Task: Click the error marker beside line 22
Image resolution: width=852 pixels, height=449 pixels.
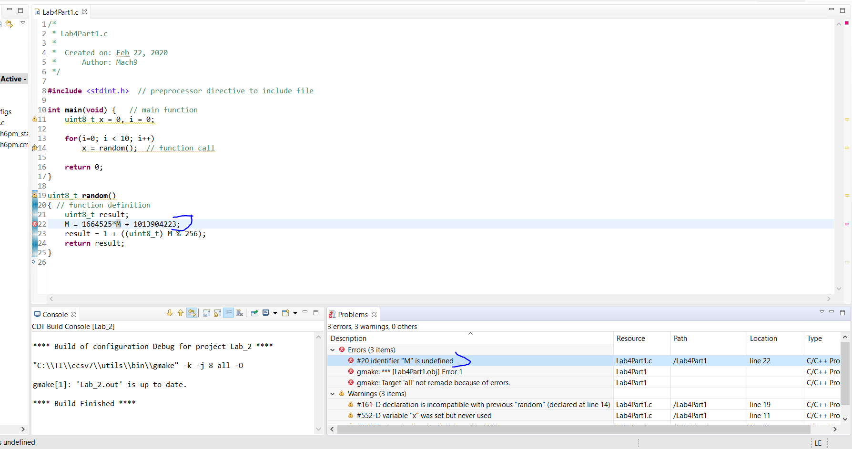Action: 35,224
